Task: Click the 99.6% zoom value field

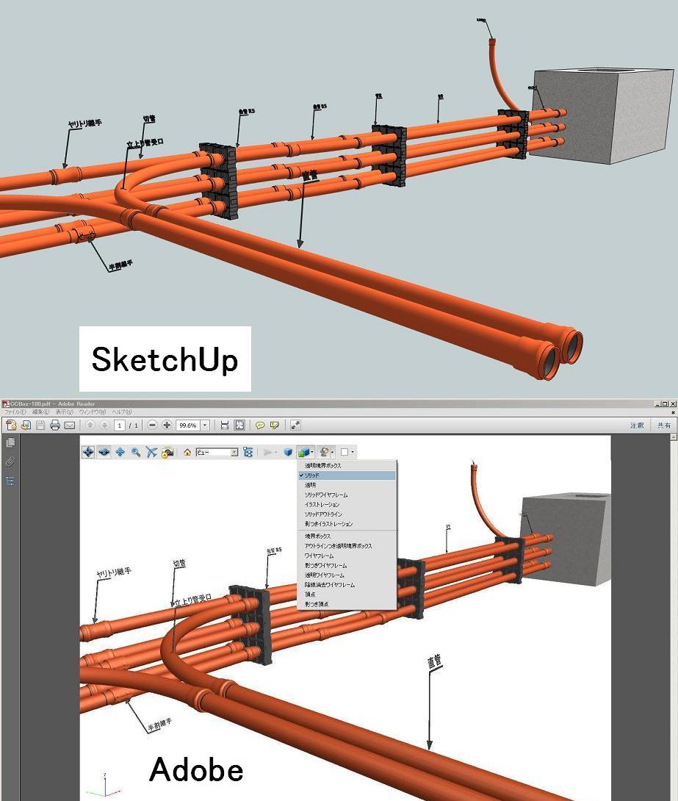Action: pyautogui.click(x=188, y=425)
